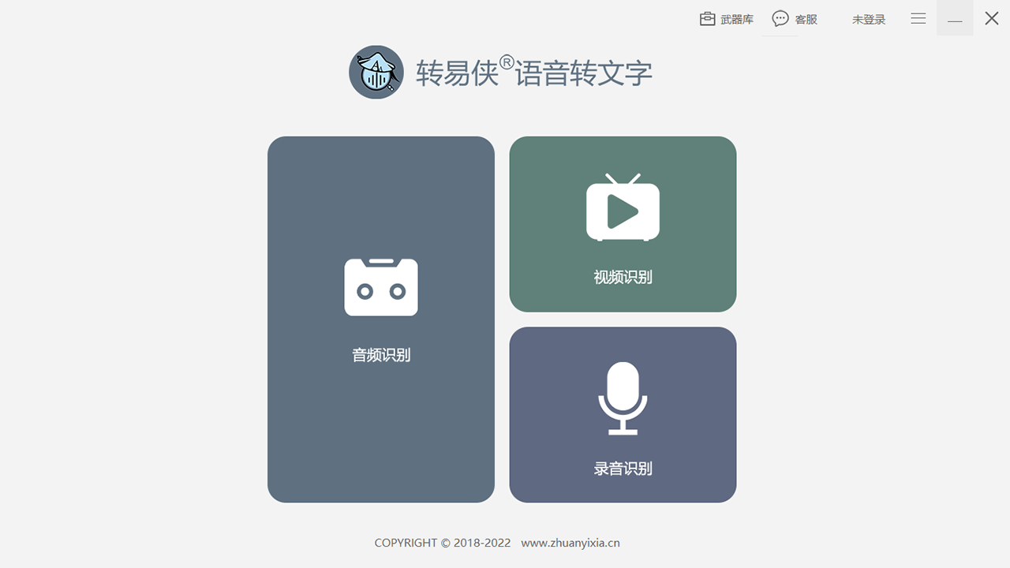Open 武器库 toolbox text
This screenshot has height=568, width=1010.
(x=737, y=20)
